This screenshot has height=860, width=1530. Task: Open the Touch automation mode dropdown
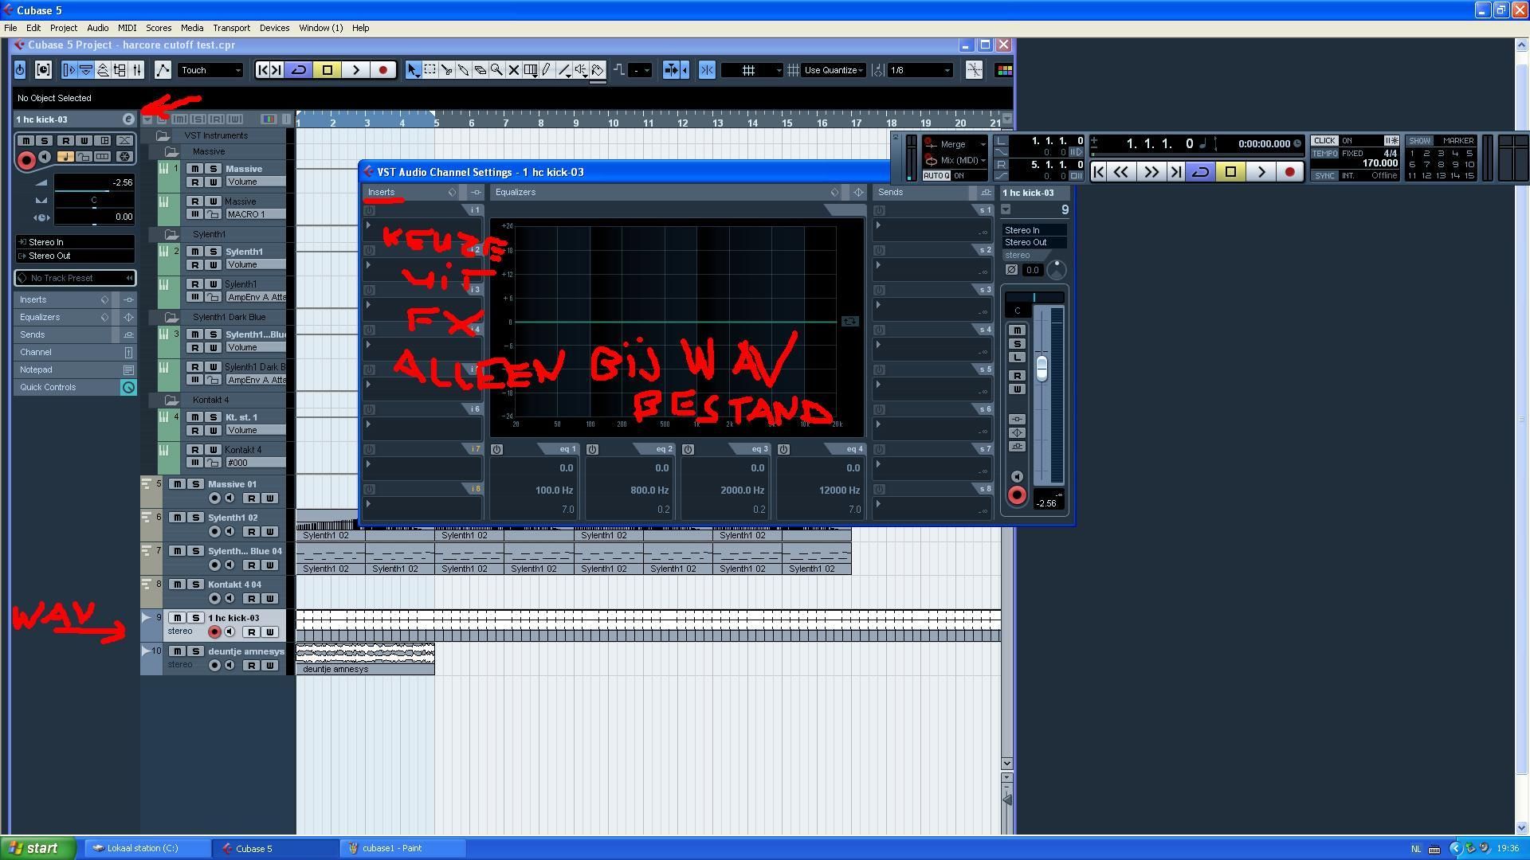[x=210, y=70]
